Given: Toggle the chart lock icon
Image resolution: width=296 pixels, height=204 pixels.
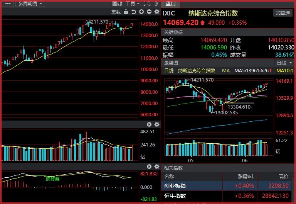Looking at the screenshot, I should pos(126,12).
